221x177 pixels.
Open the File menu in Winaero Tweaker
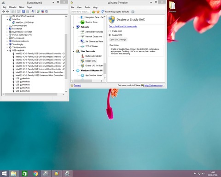point(73,7)
